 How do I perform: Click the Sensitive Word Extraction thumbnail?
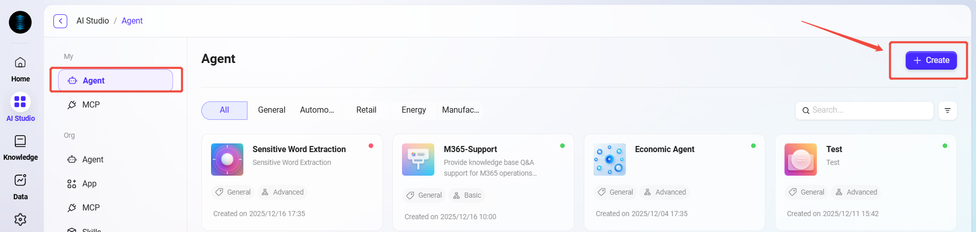coord(227,159)
